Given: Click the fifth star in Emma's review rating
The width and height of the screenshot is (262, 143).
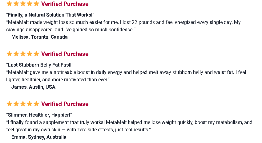Looking at the screenshot, I should (x=36, y=104).
